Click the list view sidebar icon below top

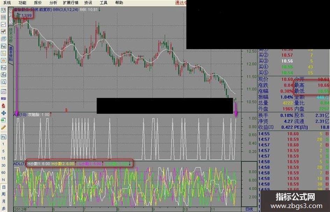click(x=3, y=17)
